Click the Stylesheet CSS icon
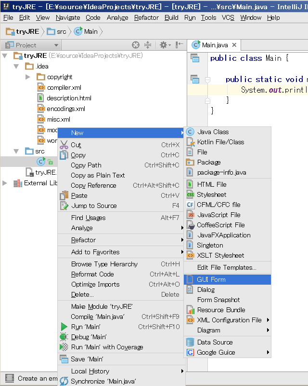The height and width of the screenshot is (386, 308). [190, 195]
